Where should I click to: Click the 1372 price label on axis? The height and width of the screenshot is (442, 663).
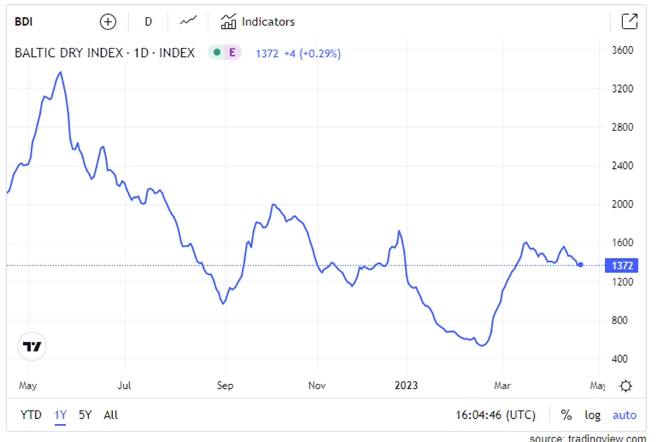click(x=622, y=265)
